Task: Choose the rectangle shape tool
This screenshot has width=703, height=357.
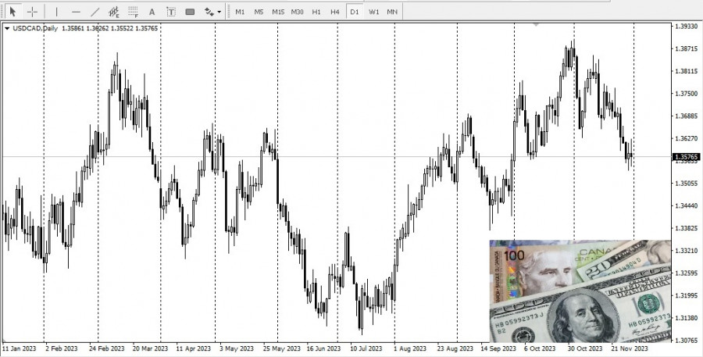Action: point(190,12)
